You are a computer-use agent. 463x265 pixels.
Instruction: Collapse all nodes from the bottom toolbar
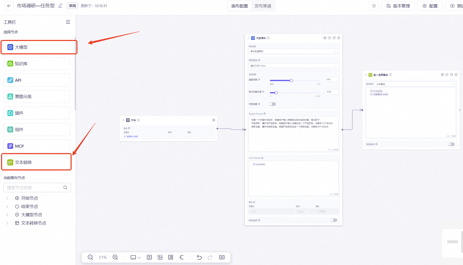pyautogui.click(x=149, y=257)
